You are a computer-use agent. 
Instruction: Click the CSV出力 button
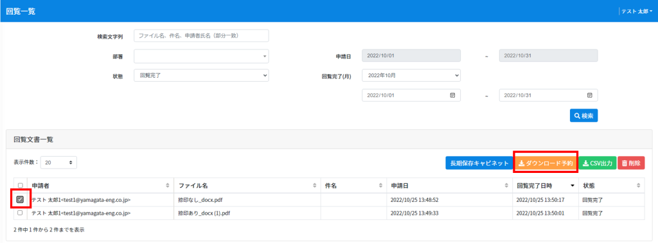pos(598,163)
